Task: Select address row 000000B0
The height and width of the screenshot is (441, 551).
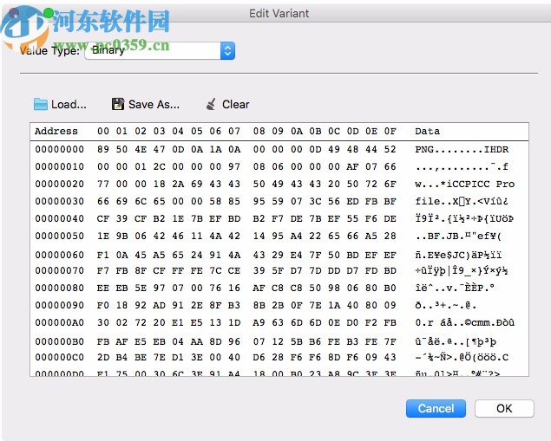Action: click(279, 341)
